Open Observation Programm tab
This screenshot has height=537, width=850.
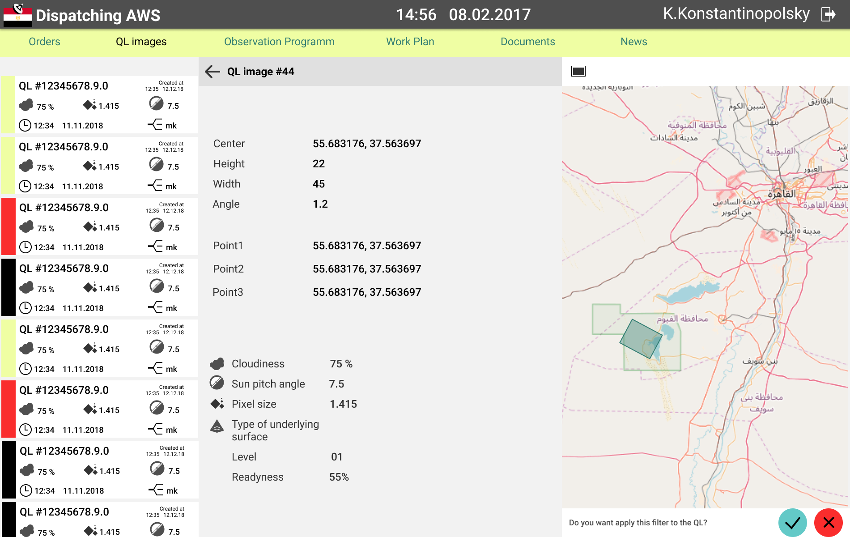279,42
